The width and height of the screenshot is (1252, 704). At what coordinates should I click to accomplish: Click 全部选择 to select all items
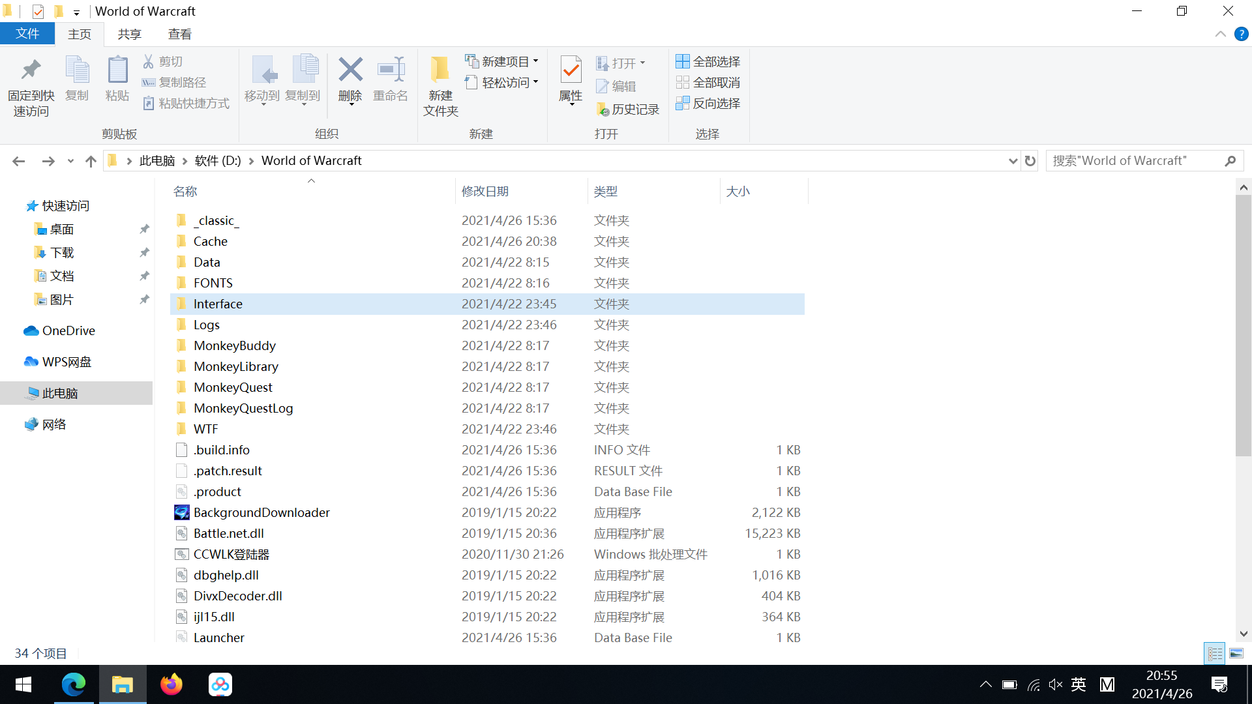(x=708, y=61)
